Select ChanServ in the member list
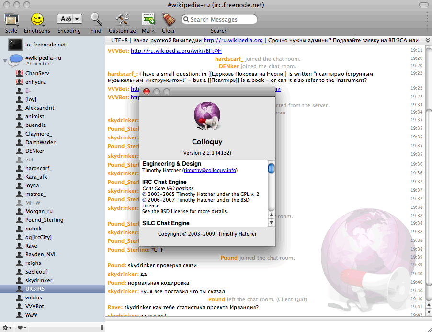 [52, 73]
